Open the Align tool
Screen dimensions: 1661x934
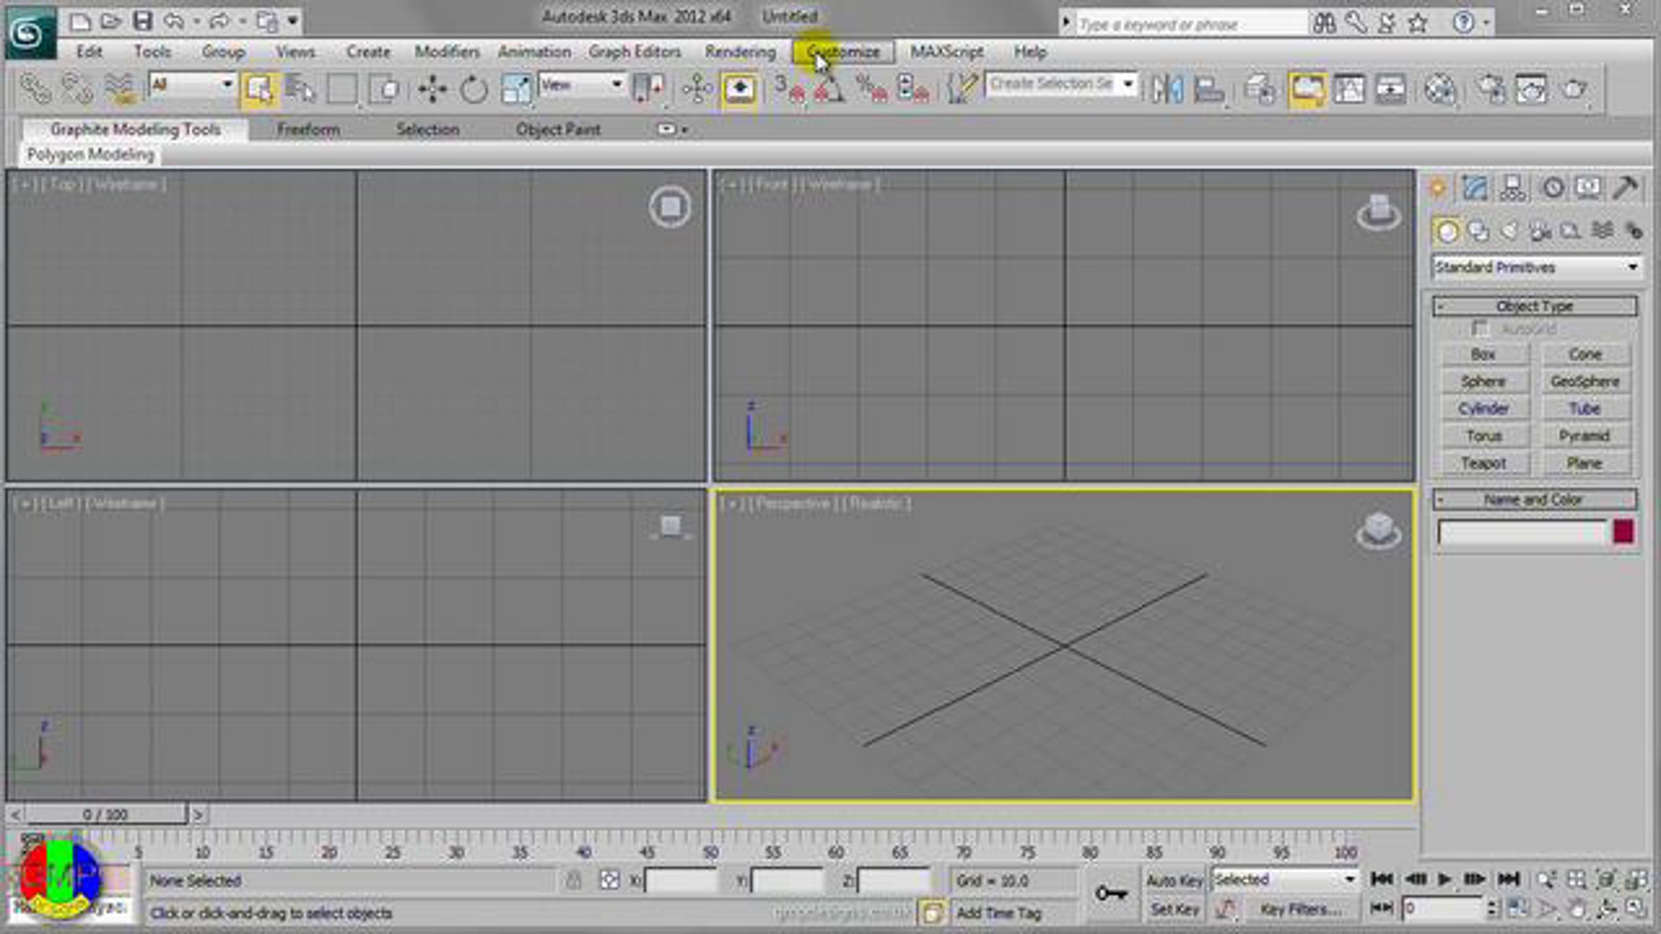point(1209,89)
